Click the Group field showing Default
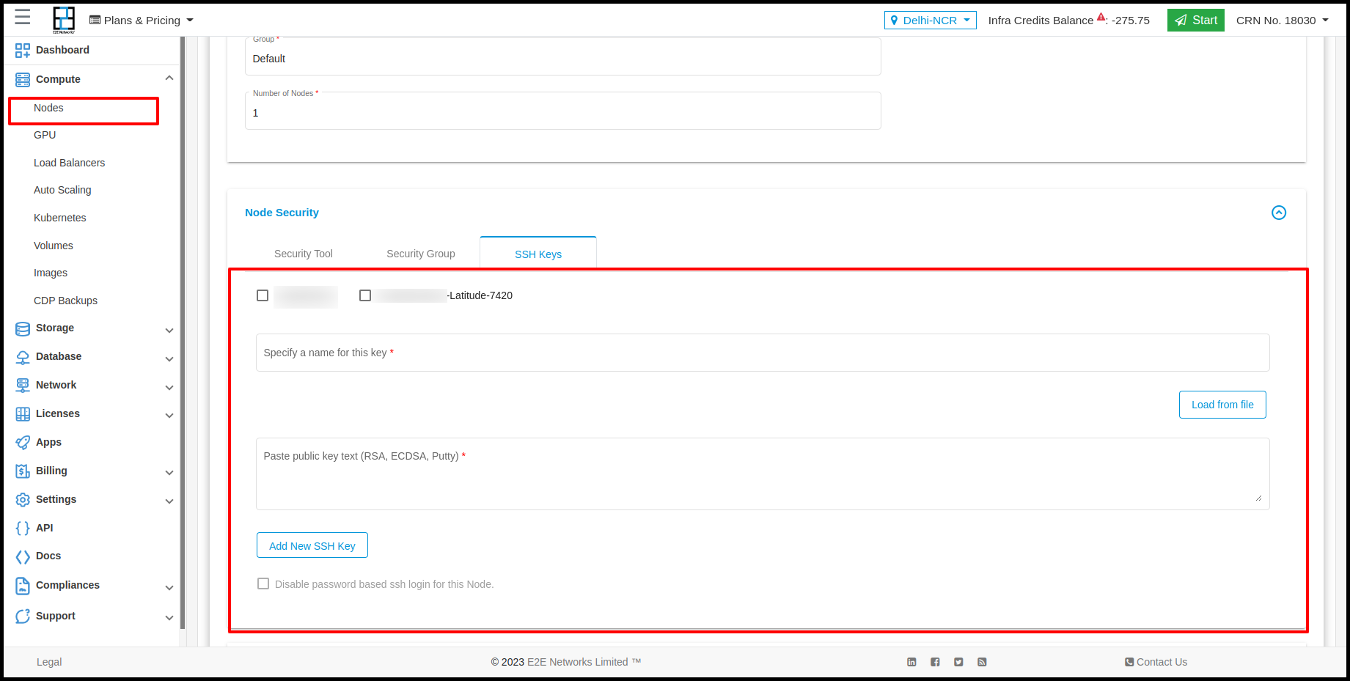The height and width of the screenshot is (681, 1350). (563, 56)
